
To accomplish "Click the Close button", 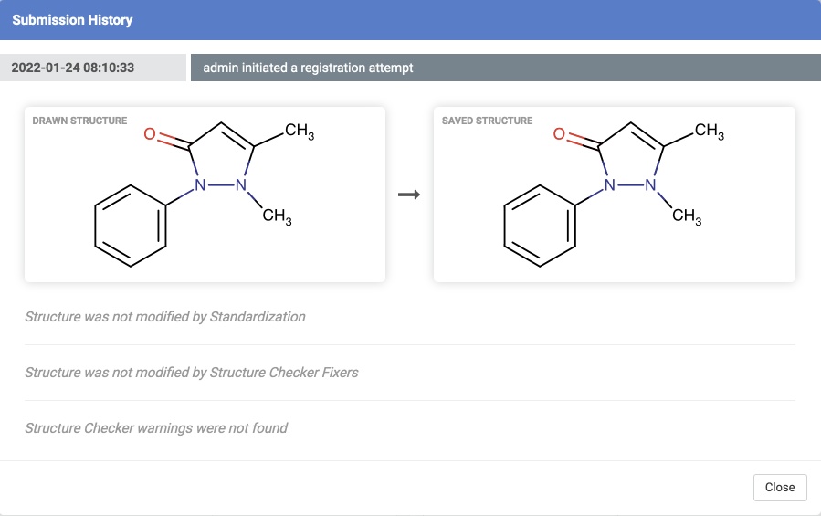I will point(780,487).
